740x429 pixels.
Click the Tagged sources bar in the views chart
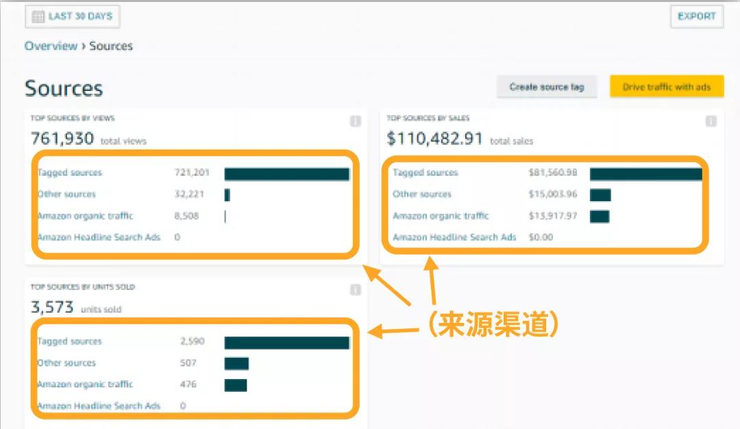point(286,173)
